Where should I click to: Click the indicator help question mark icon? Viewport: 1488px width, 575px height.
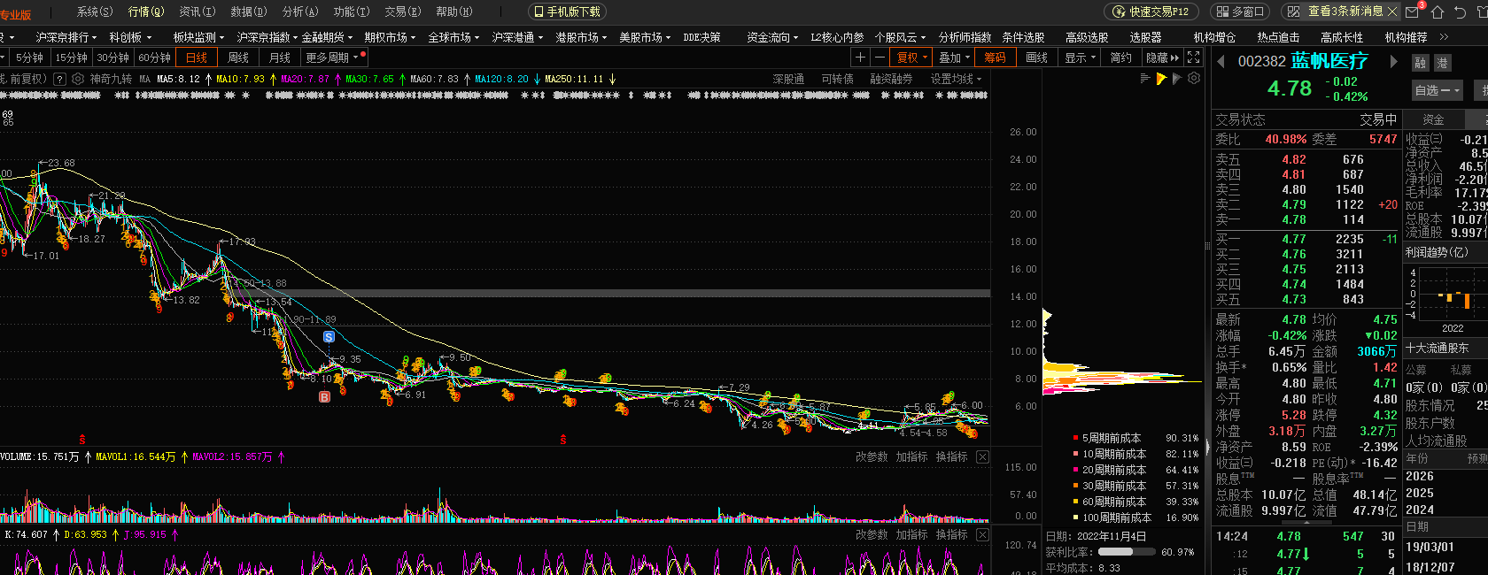[x=59, y=79]
